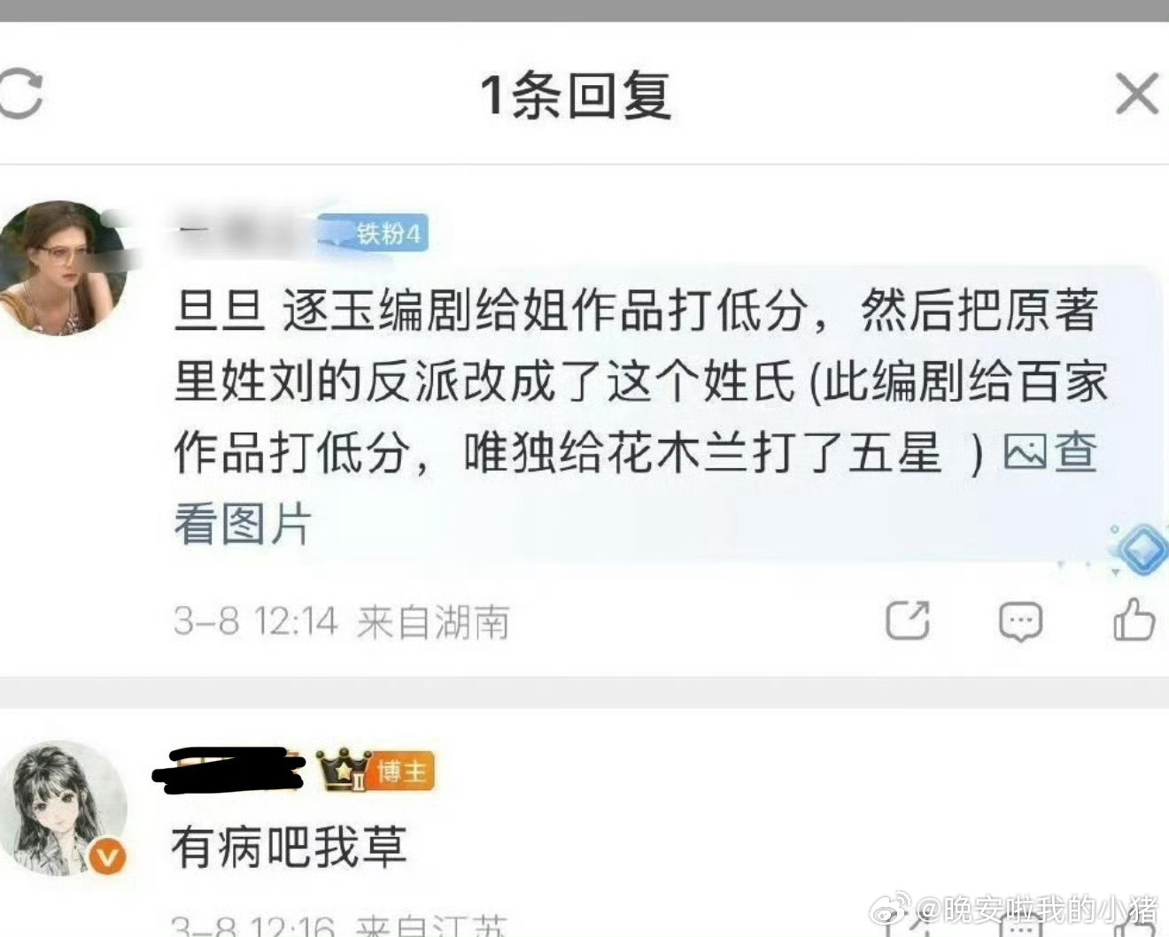Tap the 1条回复 header title
This screenshot has width=1169, height=937.
(576, 95)
